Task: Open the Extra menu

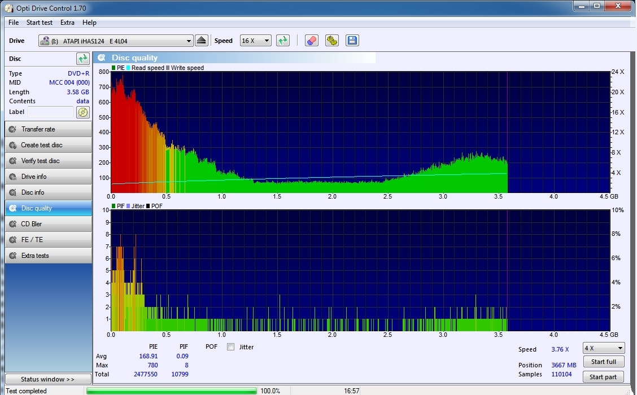Action: click(67, 23)
